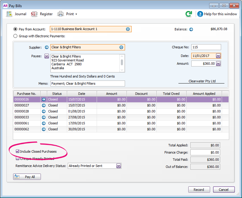Select the Pay from Account radio button
This screenshot has height=198, width=242.
16,29
